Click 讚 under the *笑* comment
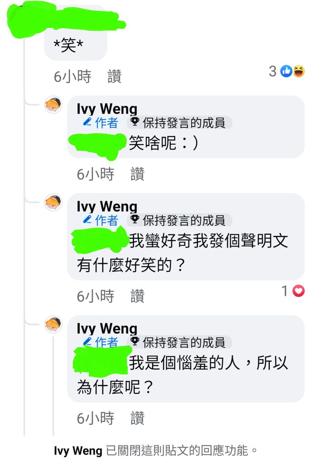Viewport: 314px width, 464px height. click(x=115, y=76)
